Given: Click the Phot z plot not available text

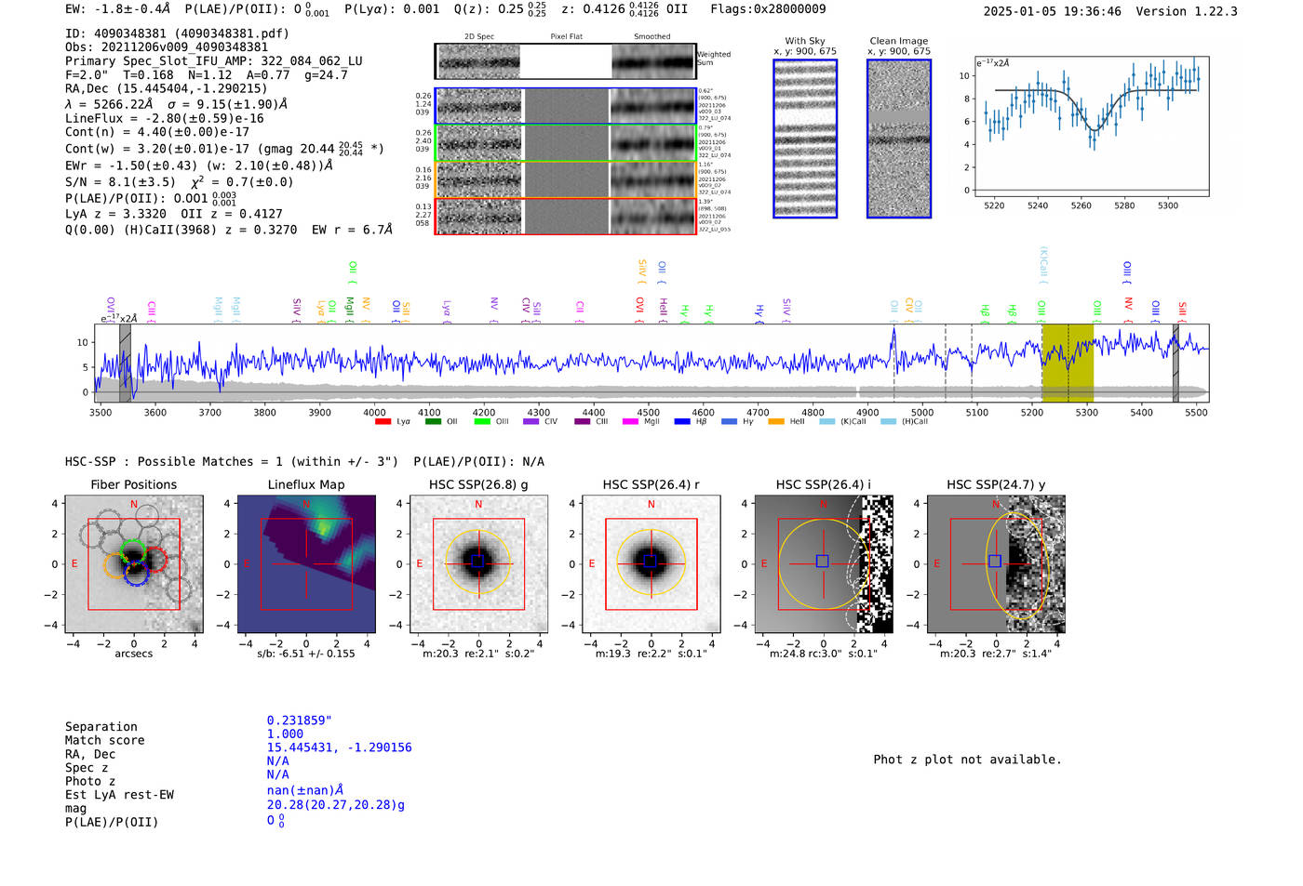Looking at the screenshot, I should pyautogui.click(x=967, y=760).
